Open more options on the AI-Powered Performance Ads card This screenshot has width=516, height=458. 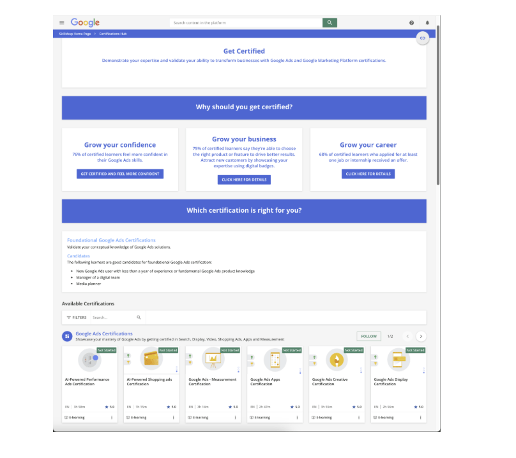click(112, 418)
